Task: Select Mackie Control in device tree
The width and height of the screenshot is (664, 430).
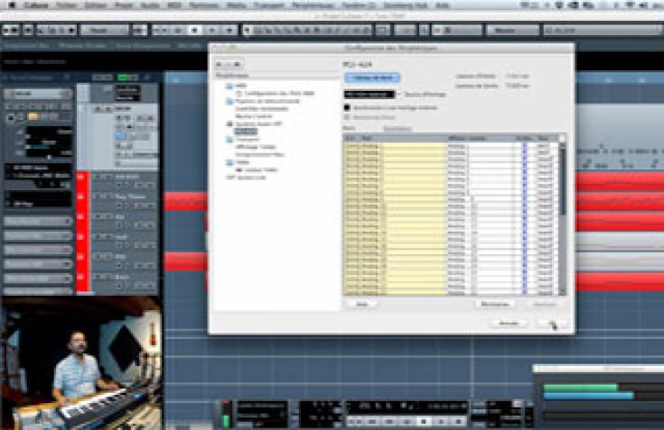Action: tap(254, 116)
